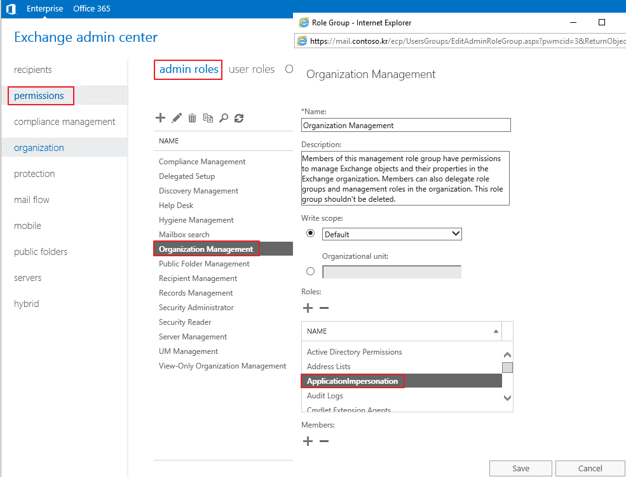Open the Default write scope dropdown
Image resolution: width=626 pixels, height=477 pixels.
(x=391, y=234)
